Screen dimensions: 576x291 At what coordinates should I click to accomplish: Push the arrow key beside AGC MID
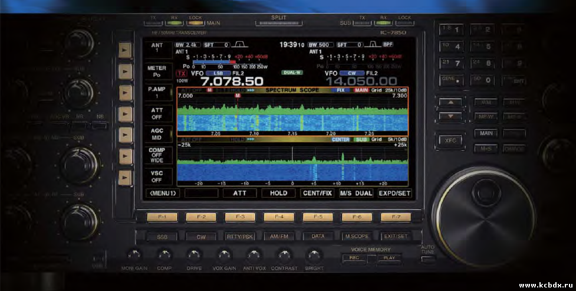click(125, 135)
